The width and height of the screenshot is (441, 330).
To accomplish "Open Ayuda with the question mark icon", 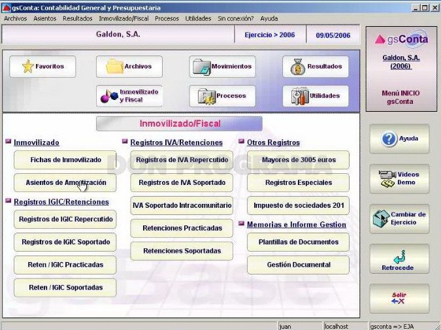I will [399, 139].
